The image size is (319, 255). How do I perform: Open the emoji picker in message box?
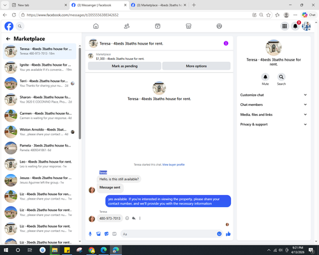(219, 234)
